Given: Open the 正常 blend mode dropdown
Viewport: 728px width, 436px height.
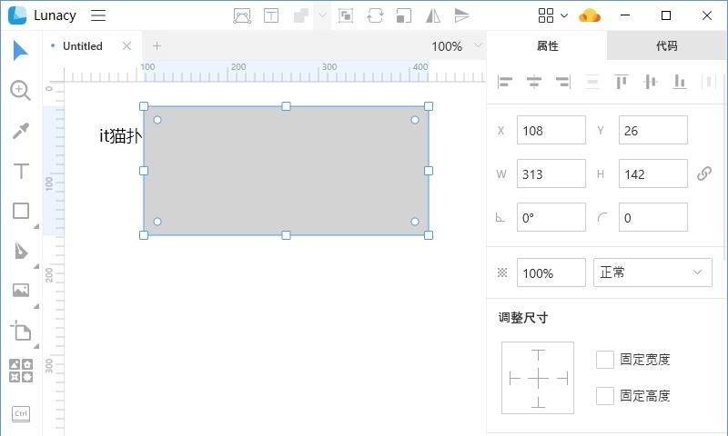Looking at the screenshot, I should (652, 272).
